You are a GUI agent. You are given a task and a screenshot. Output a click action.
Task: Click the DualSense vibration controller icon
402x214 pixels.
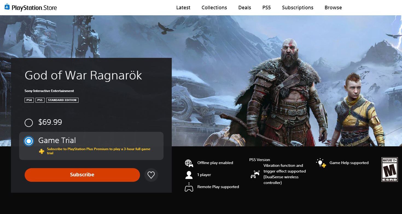255,174
